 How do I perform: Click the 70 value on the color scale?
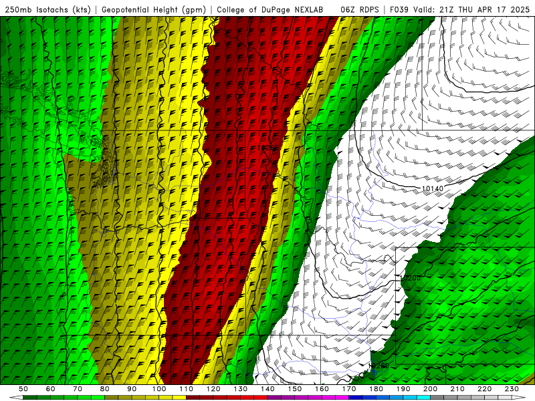(x=78, y=389)
